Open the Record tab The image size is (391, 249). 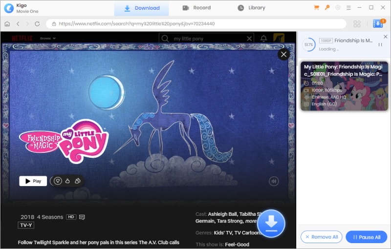point(196,8)
